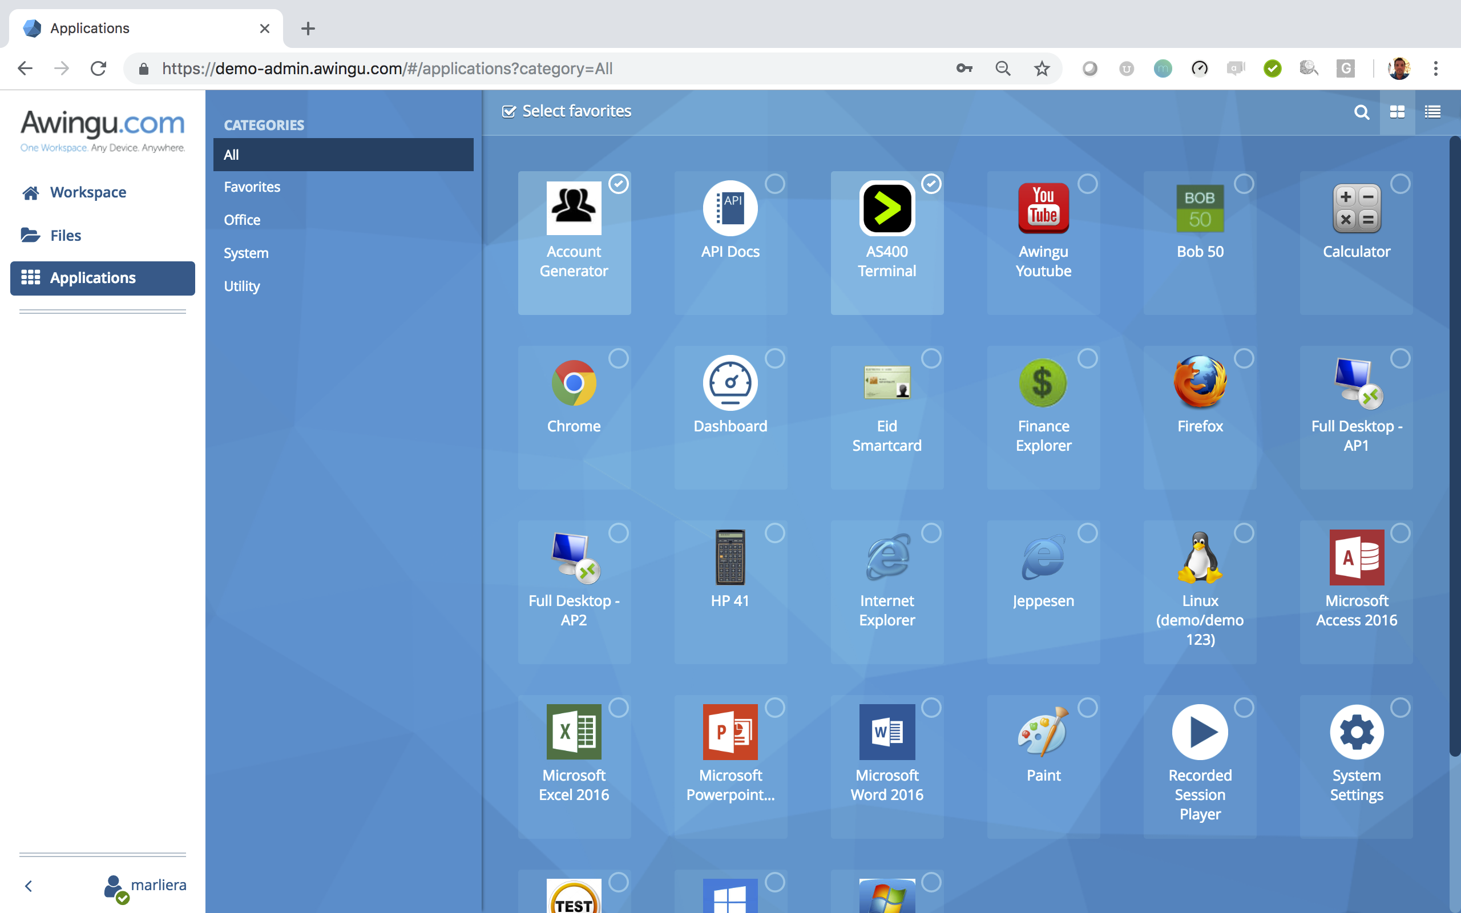Screen dimensions: 1461x913
Task: Mark API Docs as favorite
Action: click(774, 184)
